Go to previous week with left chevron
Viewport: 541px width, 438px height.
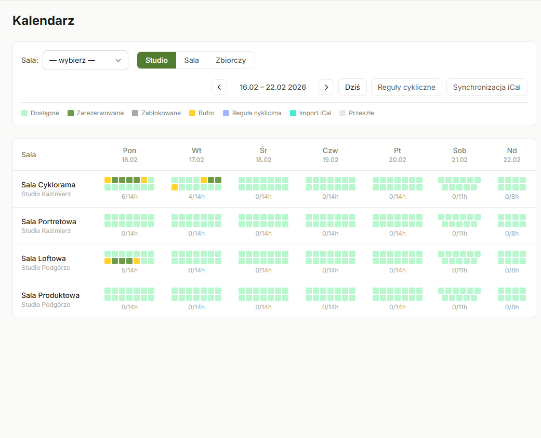point(219,87)
